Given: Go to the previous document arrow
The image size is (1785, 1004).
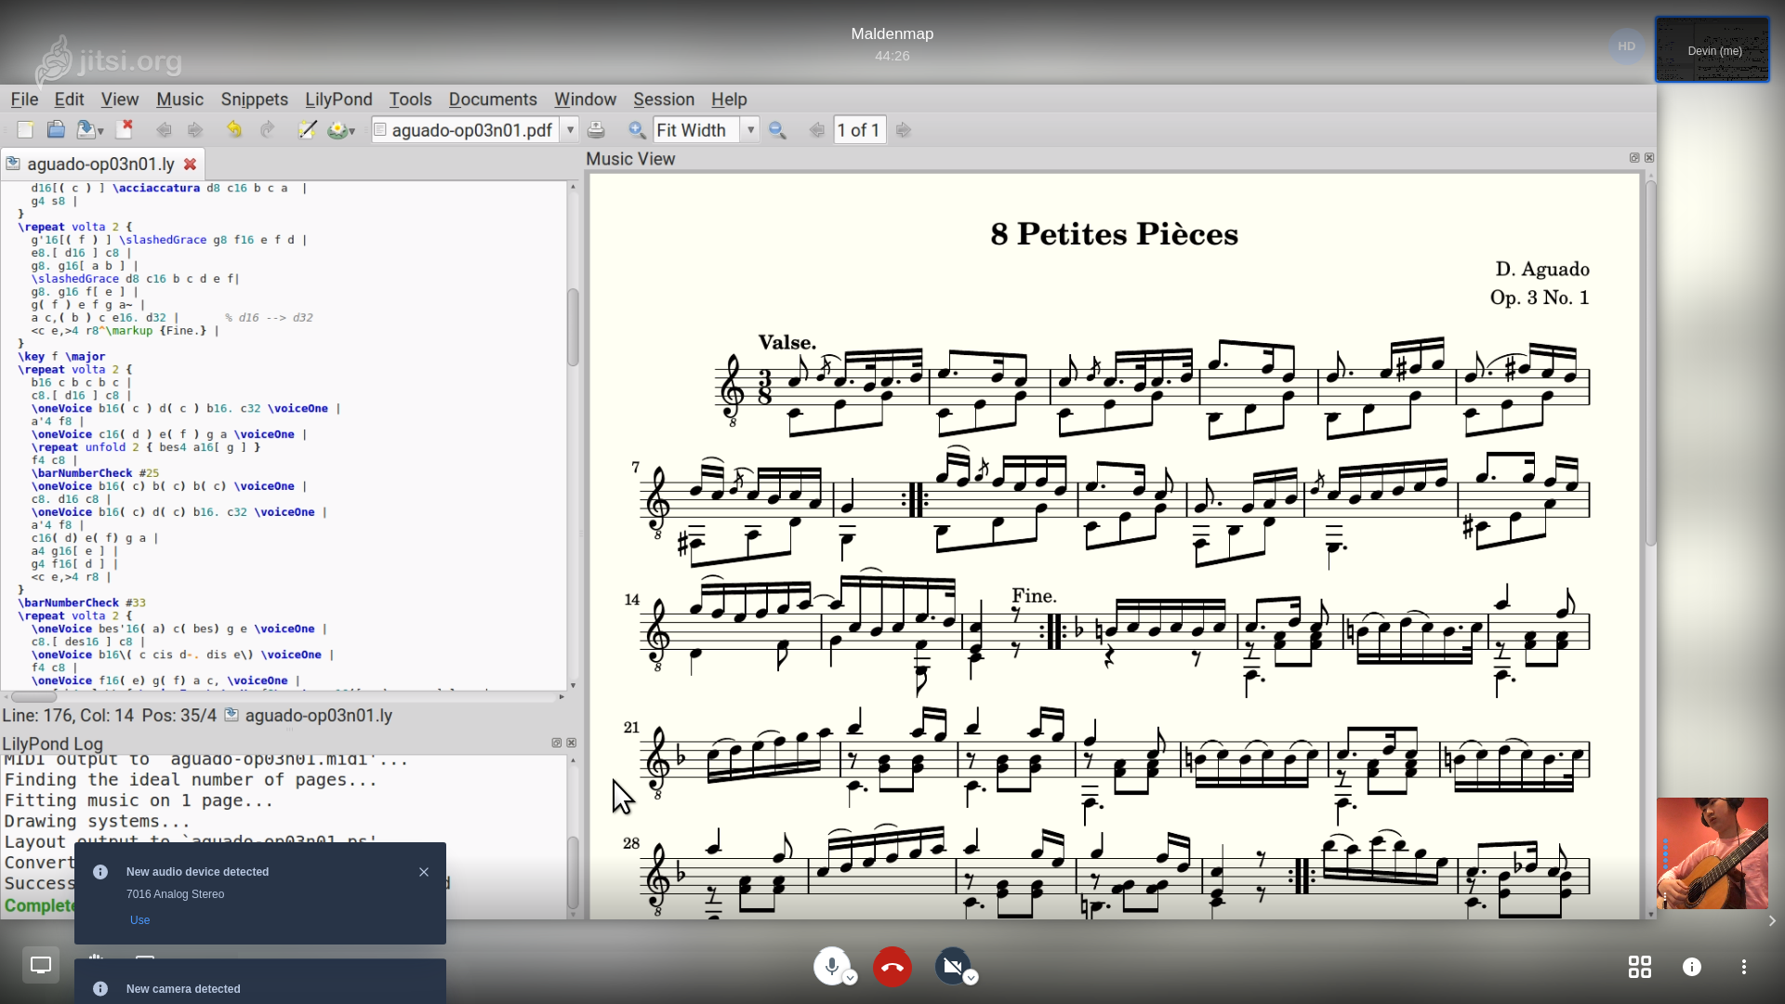Looking at the screenshot, I should pyautogui.click(x=164, y=130).
